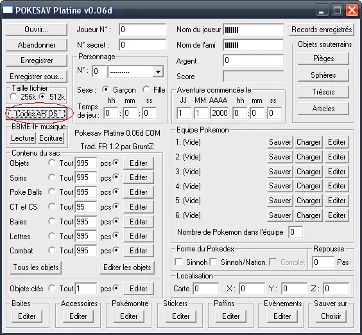The image size is (362, 335).
Task: Select Tout radio for Poke Balls
Action: 52,192
